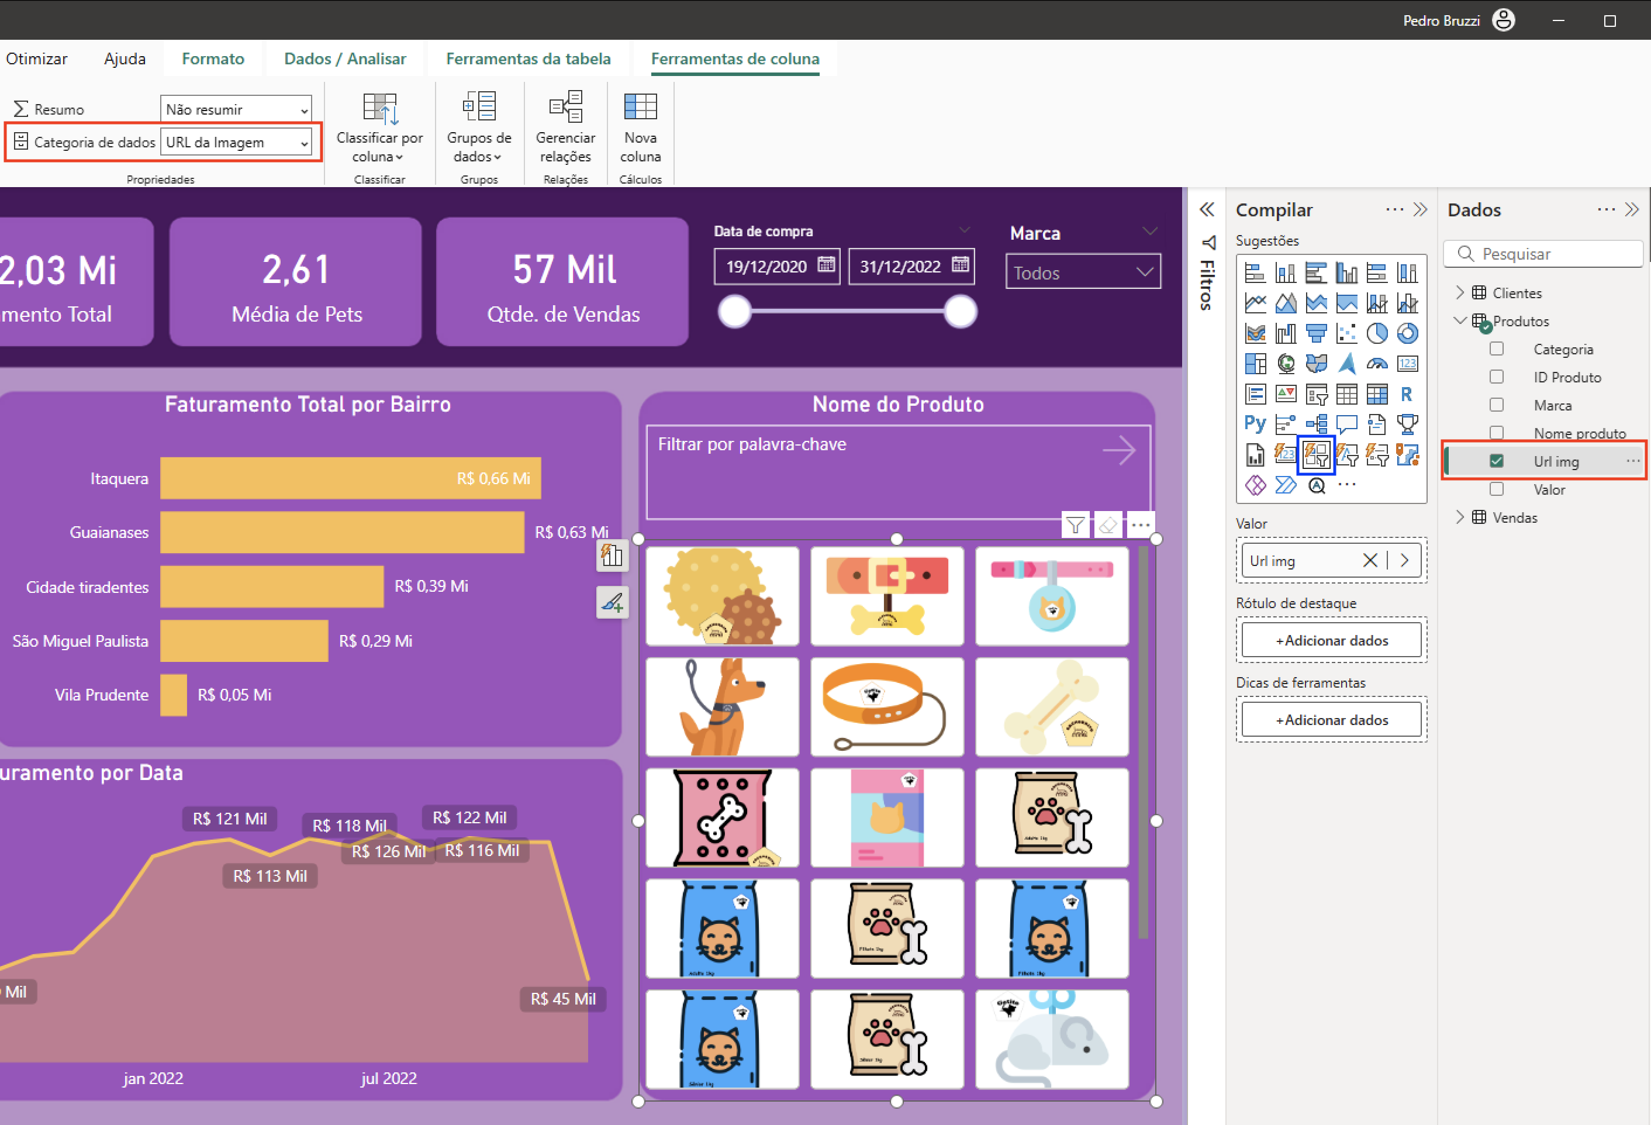The height and width of the screenshot is (1125, 1651).
Task: Open the Formato tab
Action: (x=212, y=59)
